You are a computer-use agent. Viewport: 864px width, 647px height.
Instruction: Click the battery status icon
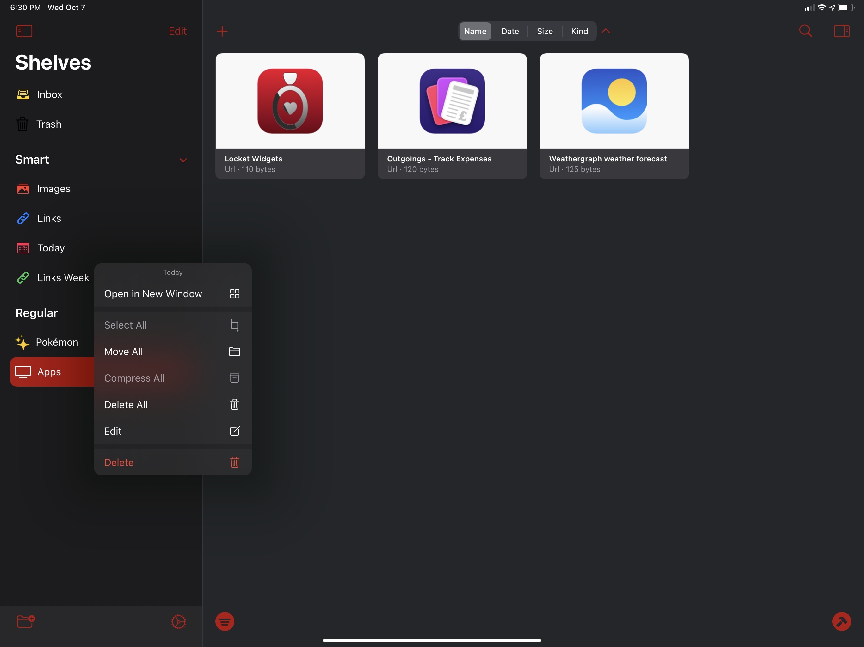click(x=846, y=7)
